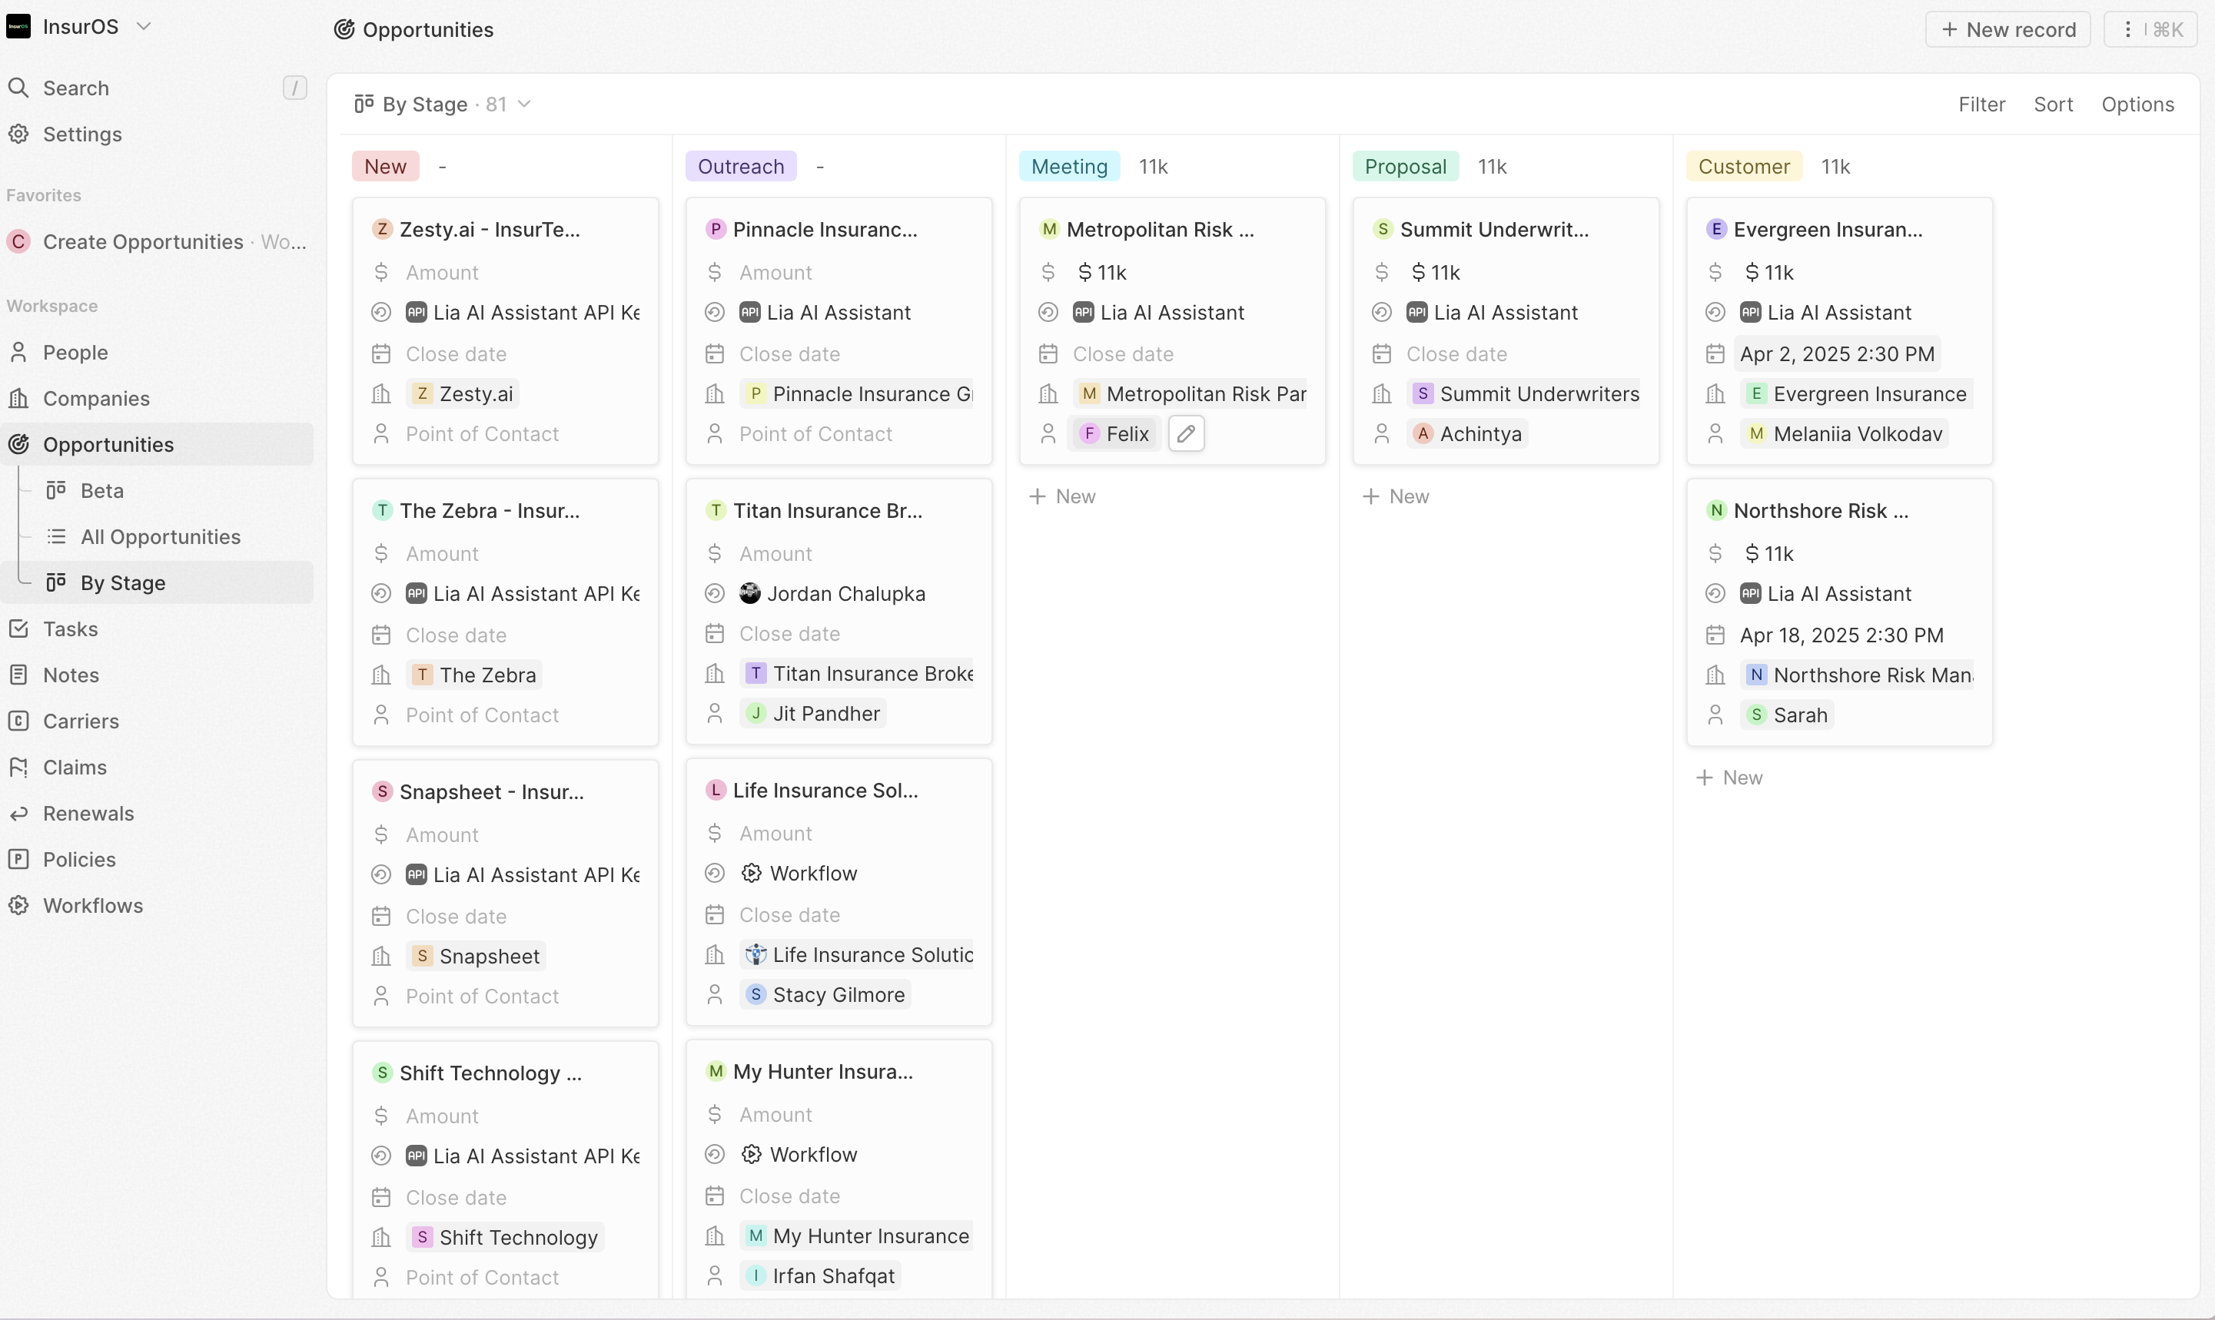Click the pencil edit icon beside Felix
2215x1320 pixels.
tap(1186, 434)
